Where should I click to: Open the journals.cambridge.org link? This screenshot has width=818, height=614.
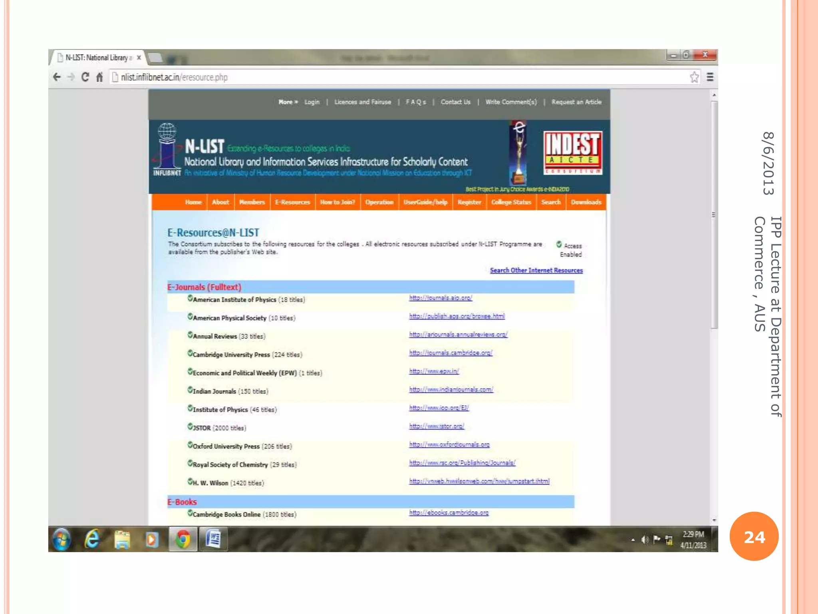click(x=451, y=353)
